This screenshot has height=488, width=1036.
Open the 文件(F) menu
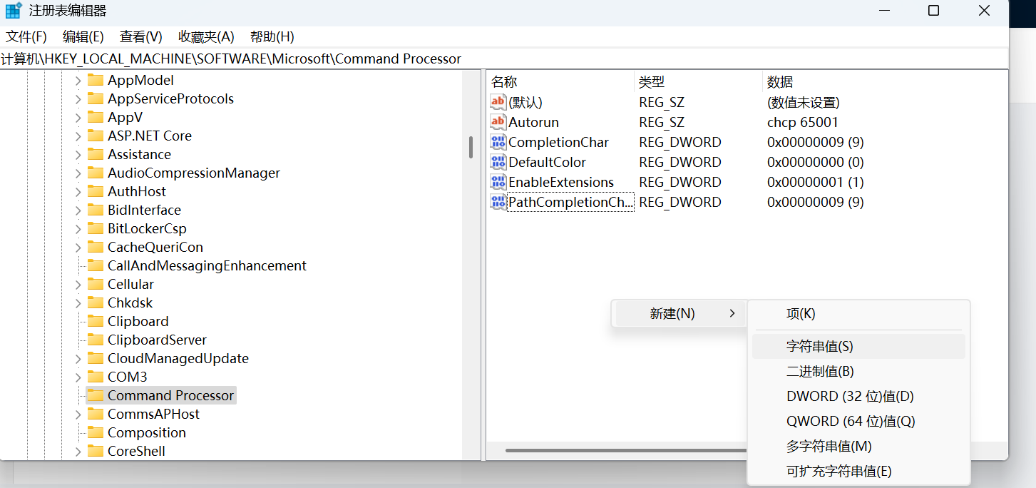[x=26, y=36]
